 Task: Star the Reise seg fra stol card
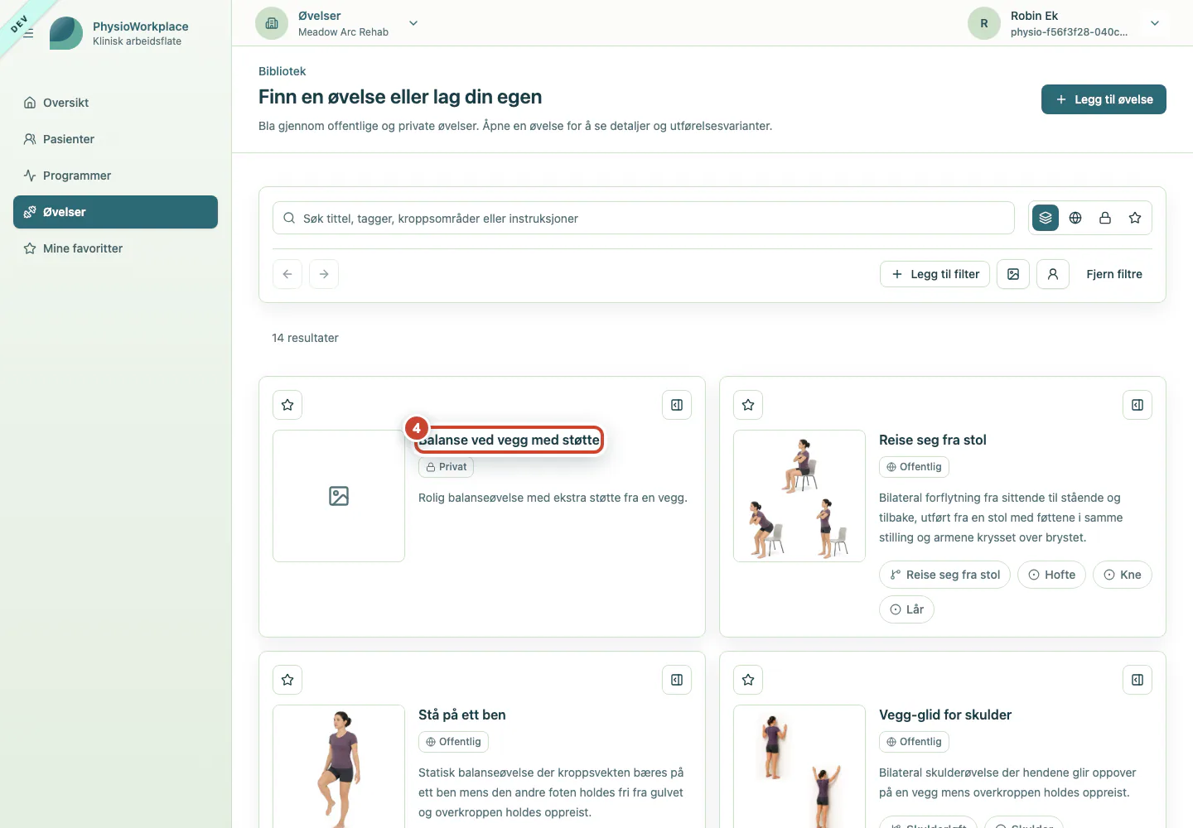click(748, 405)
